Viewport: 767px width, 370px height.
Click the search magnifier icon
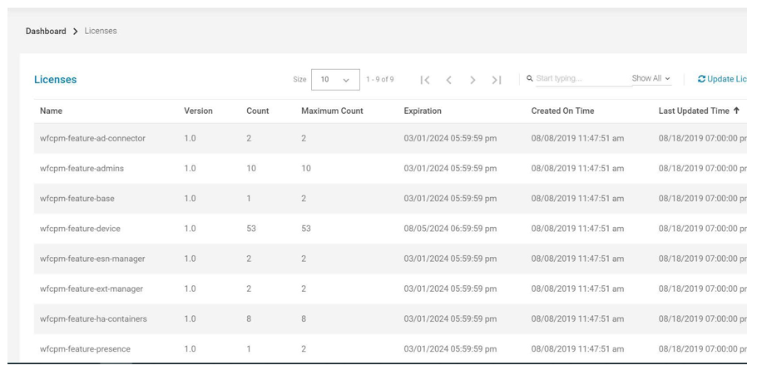tap(530, 79)
